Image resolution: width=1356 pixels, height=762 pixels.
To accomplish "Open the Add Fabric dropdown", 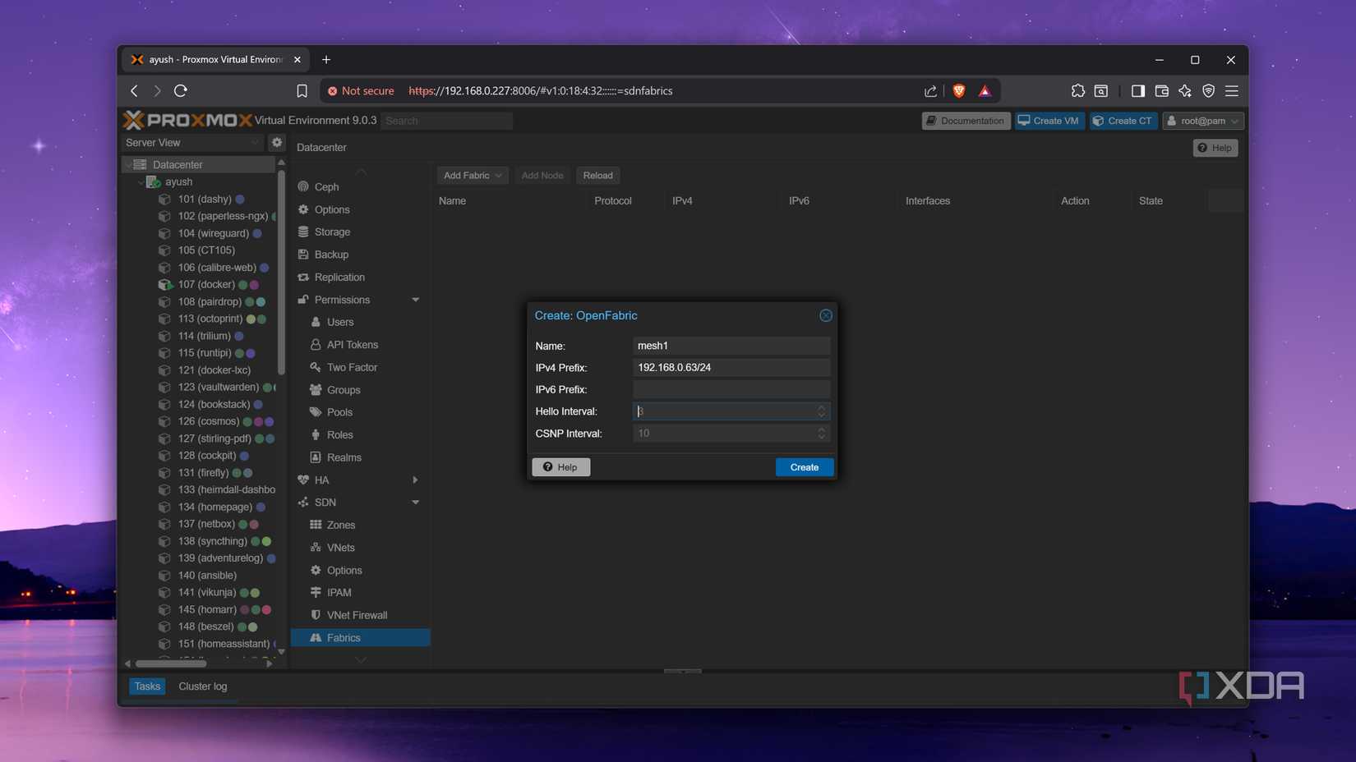I will coord(472,175).
